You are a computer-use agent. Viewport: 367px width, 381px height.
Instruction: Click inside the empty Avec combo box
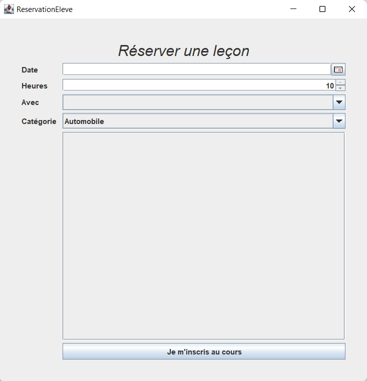(197, 102)
